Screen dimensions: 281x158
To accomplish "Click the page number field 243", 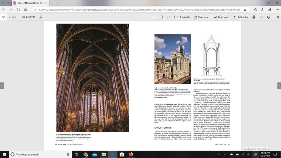I will pyautogui.click(x=4, y=17).
